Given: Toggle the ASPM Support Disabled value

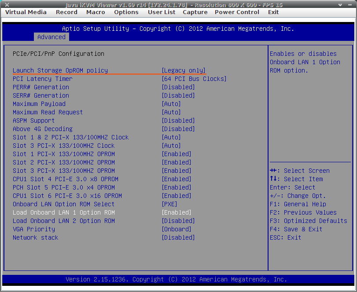Looking at the screenshot, I should tap(178, 120).
